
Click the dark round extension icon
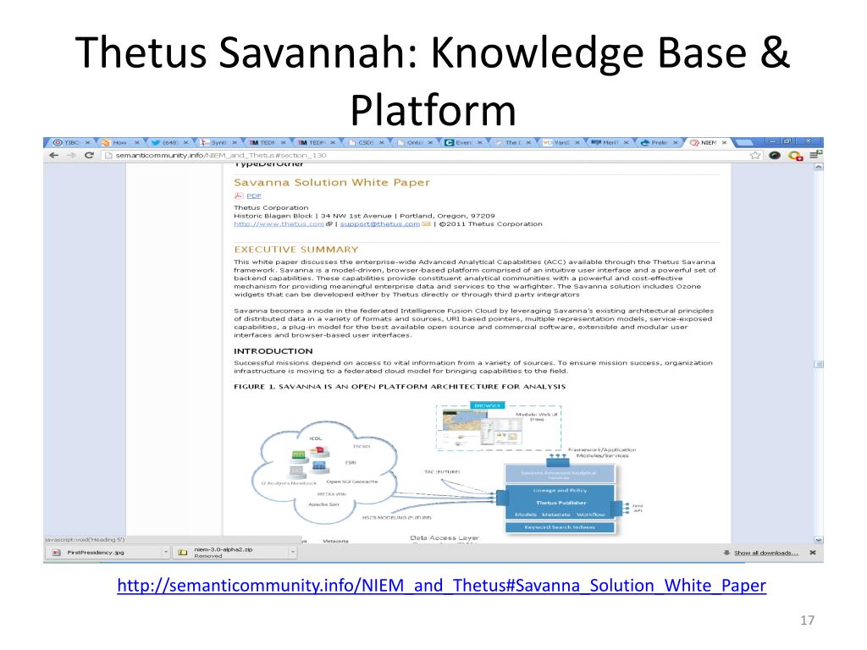[x=775, y=156]
